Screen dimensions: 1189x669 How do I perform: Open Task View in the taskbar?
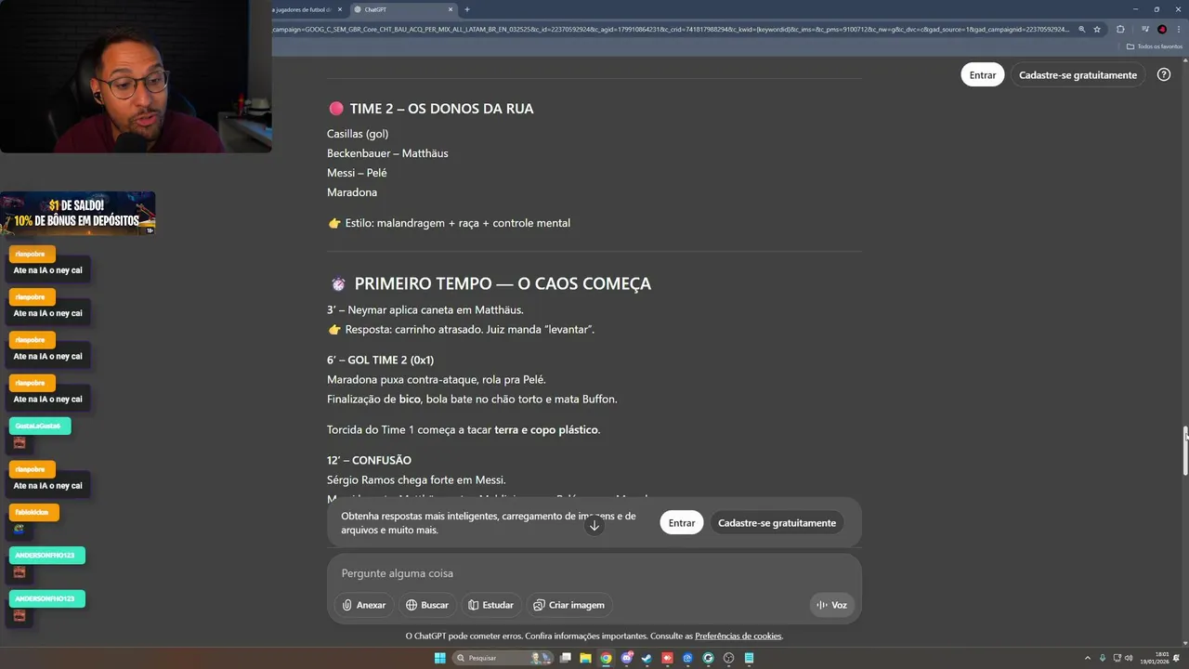click(565, 658)
